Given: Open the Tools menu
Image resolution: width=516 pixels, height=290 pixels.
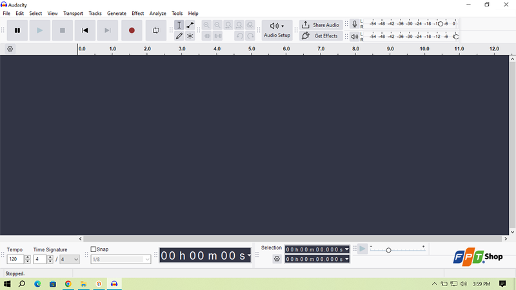Looking at the screenshot, I should pos(177,14).
